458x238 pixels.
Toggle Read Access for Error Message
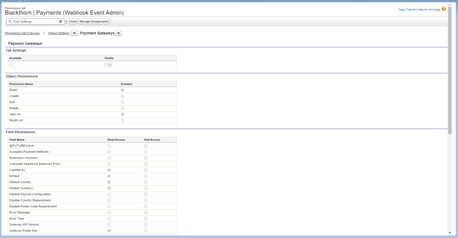[x=109, y=212]
